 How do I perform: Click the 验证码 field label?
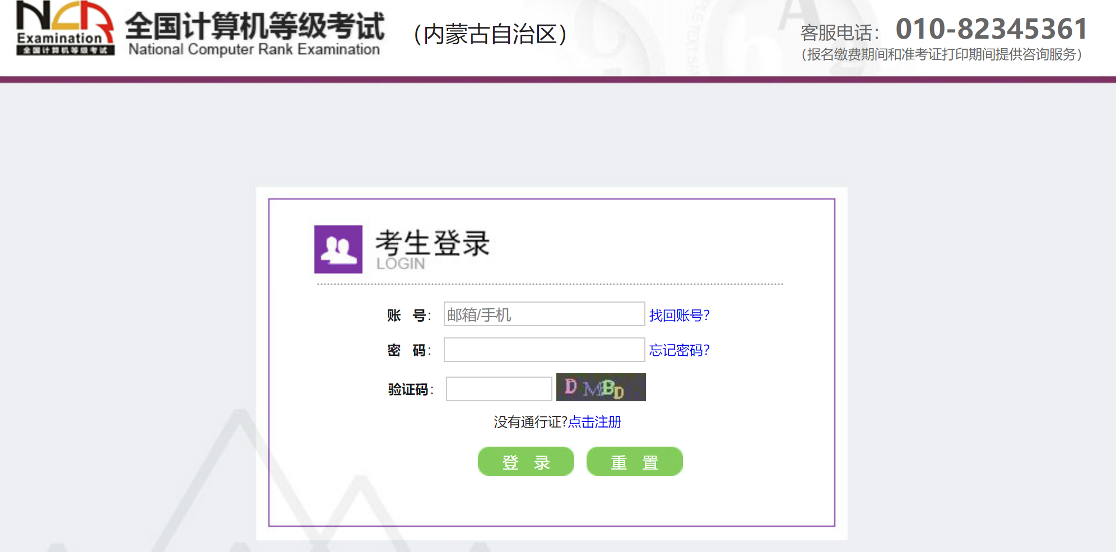tap(410, 389)
